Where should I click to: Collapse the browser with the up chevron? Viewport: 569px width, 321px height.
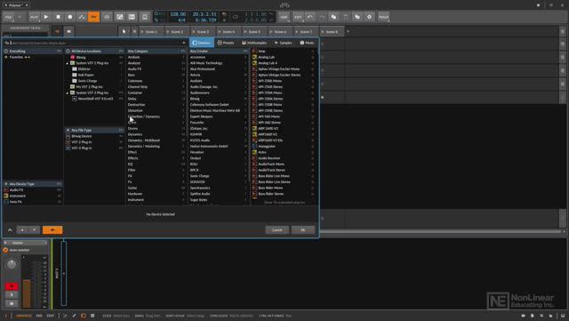coord(10,229)
